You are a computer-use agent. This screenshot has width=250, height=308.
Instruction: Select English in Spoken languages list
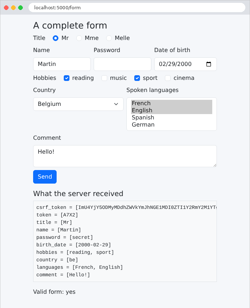172,111
